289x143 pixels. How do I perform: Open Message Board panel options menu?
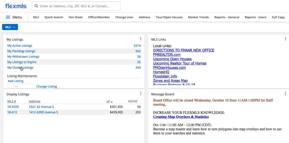pyautogui.click(x=285, y=94)
